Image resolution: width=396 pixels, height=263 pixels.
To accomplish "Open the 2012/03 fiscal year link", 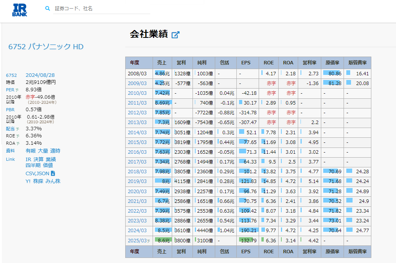I will tap(137, 113).
